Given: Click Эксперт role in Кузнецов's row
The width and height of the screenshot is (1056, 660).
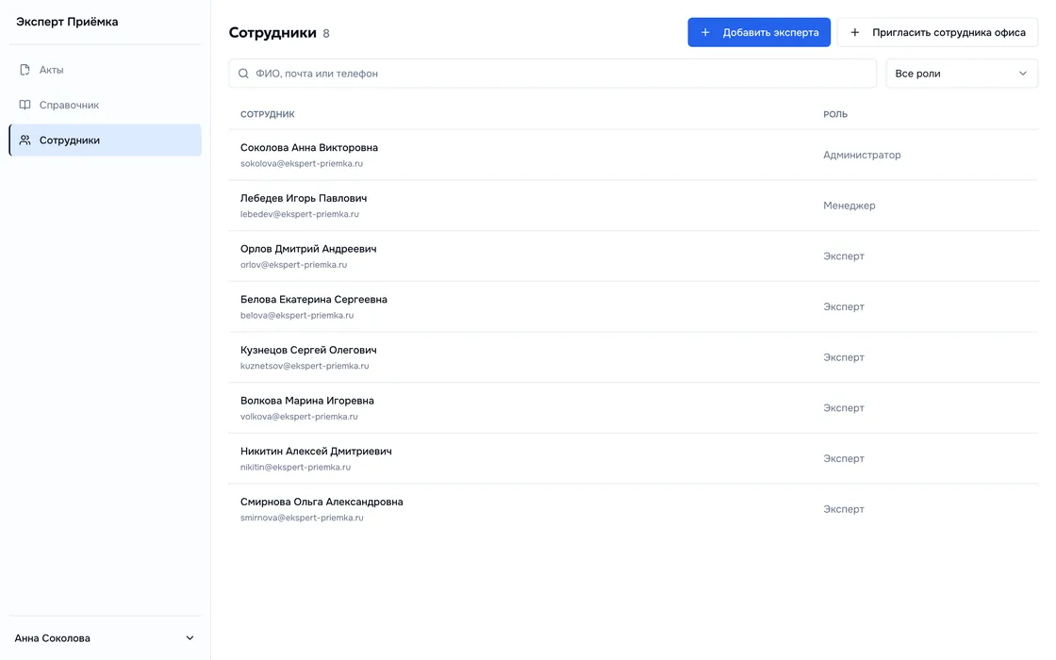Looking at the screenshot, I should click(844, 357).
